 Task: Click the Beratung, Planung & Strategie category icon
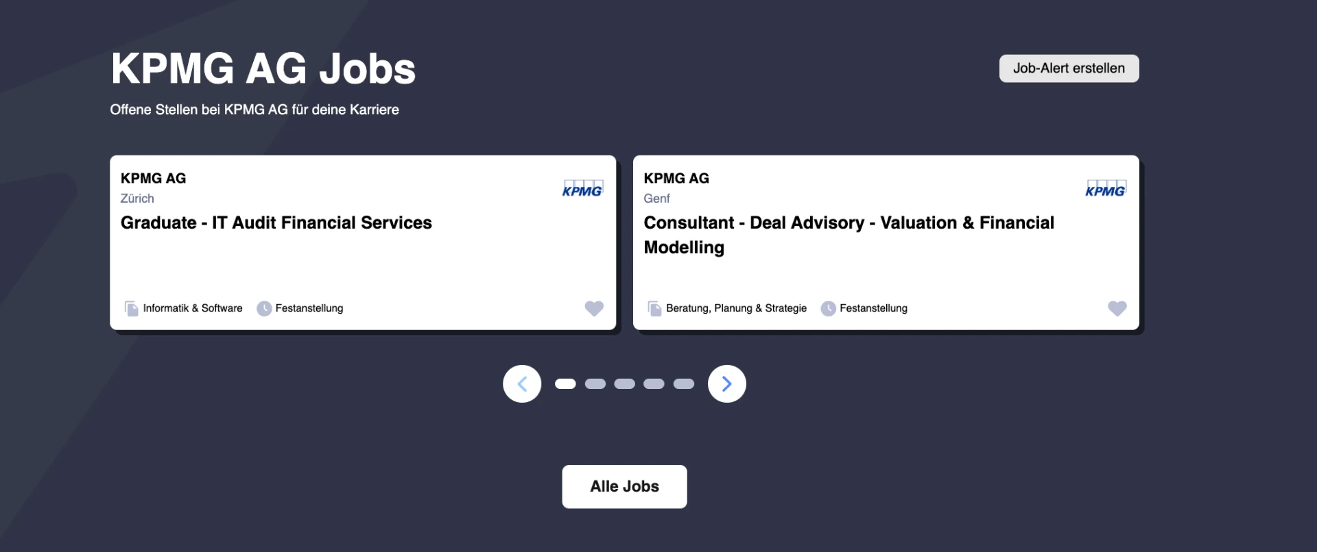coord(654,308)
